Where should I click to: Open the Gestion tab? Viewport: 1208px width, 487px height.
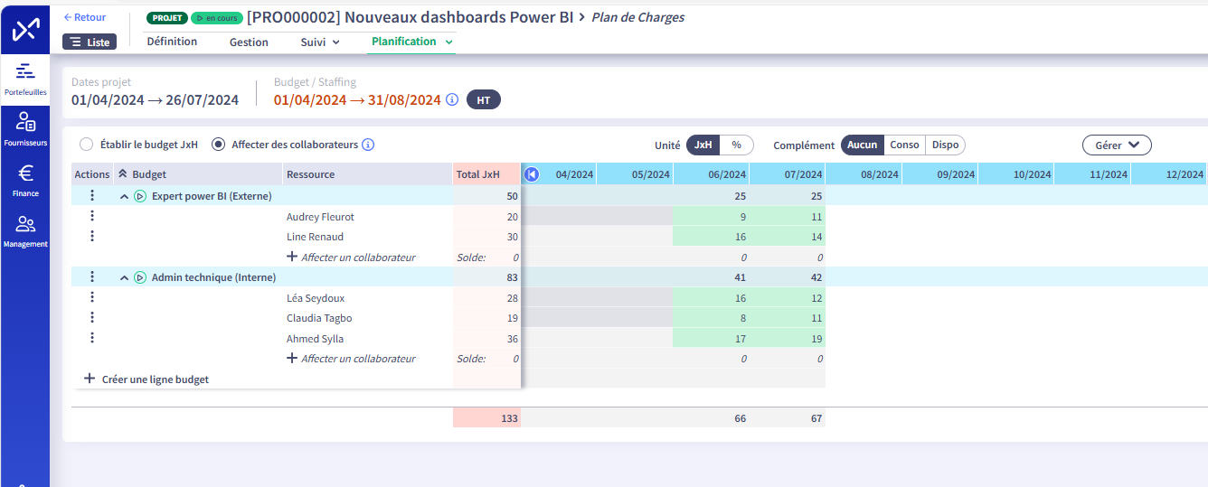click(249, 42)
